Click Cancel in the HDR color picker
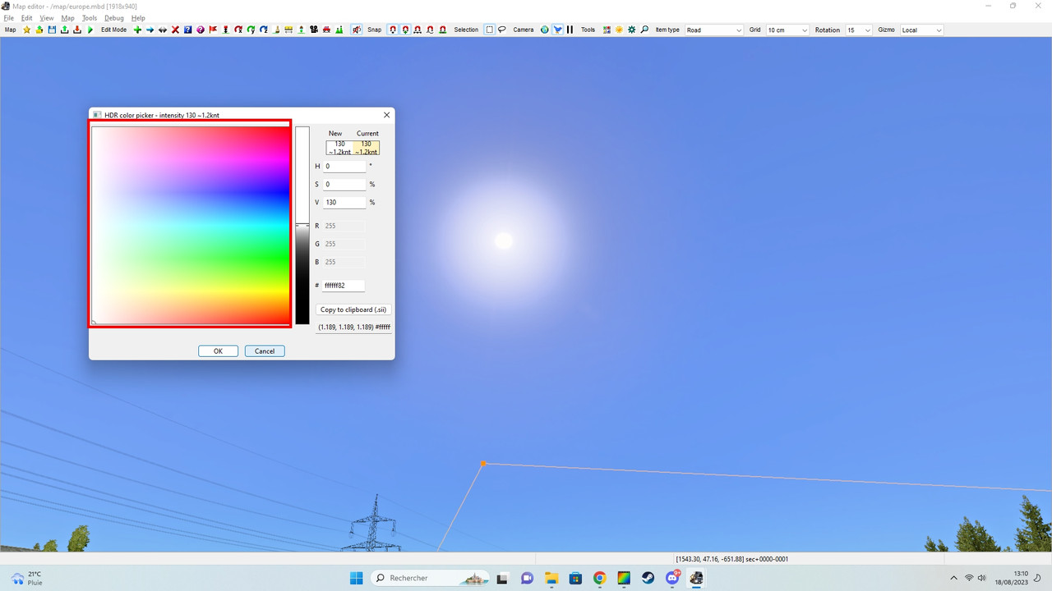The width and height of the screenshot is (1052, 591). pyautogui.click(x=265, y=350)
